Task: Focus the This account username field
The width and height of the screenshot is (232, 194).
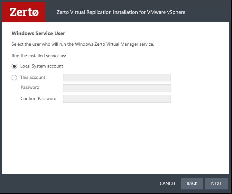Action: point(117,78)
